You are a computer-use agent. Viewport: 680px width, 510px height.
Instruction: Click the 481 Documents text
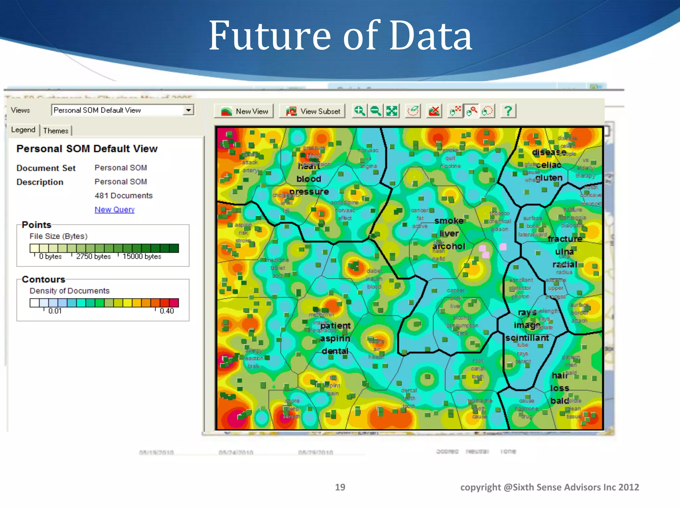coord(124,196)
